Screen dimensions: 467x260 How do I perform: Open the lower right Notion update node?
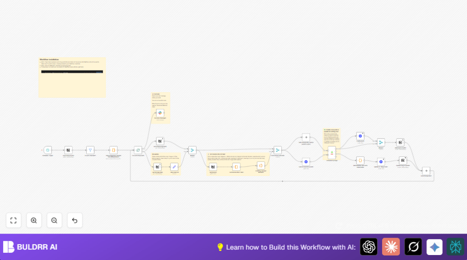pyautogui.click(x=403, y=160)
